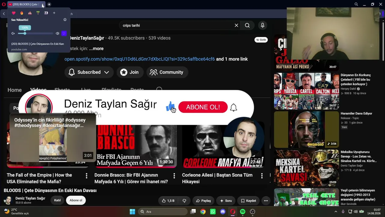Clear the 'crips tarihi' search text

pos(236,25)
